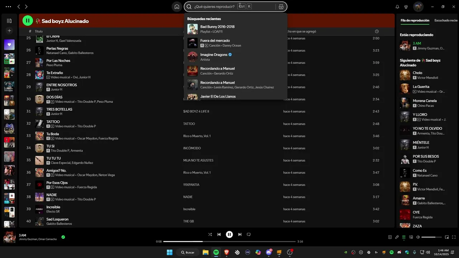
Task: Open Brave browser from taskbar
Action: click(227, 252)
